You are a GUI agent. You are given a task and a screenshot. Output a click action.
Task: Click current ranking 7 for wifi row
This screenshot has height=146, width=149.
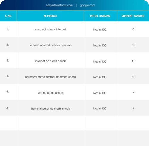[x=133, y=93]
